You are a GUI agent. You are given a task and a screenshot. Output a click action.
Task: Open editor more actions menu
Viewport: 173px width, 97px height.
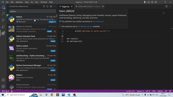170,6
